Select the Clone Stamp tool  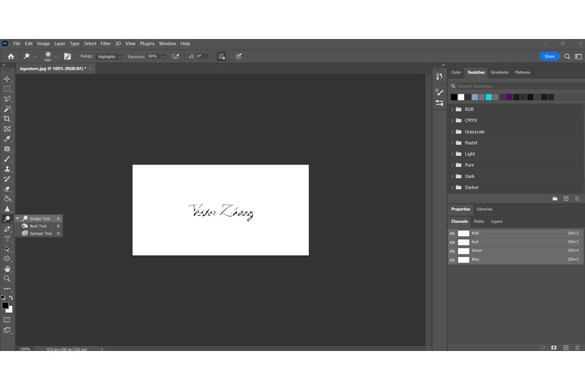7,169
